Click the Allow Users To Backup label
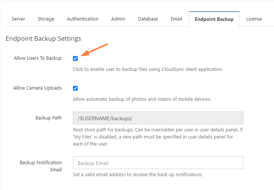Screen dimensions: 274x190 coord(38,58)
